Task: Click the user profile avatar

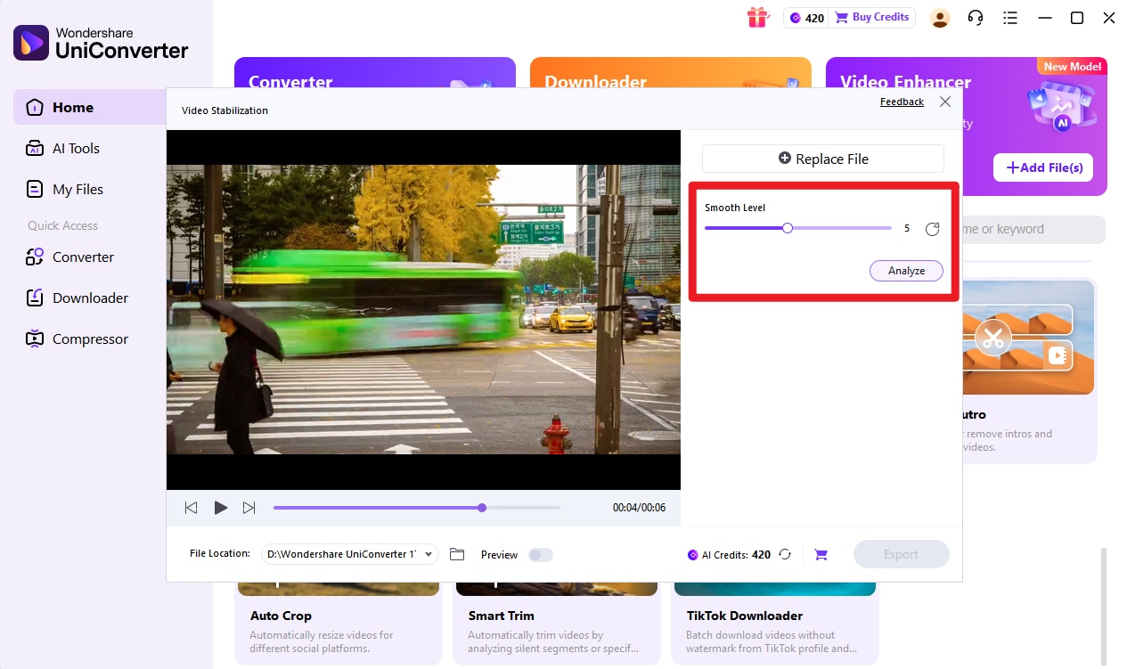Action: click(x=940, y=18)
